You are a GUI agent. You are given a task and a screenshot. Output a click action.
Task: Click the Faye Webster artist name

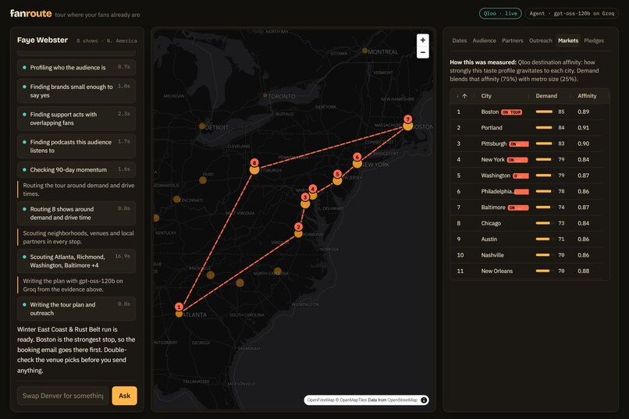coord(42,40)
